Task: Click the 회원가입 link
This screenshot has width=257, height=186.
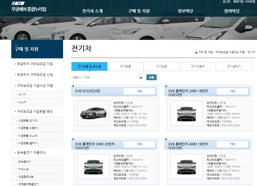Action: coord(238,1)
